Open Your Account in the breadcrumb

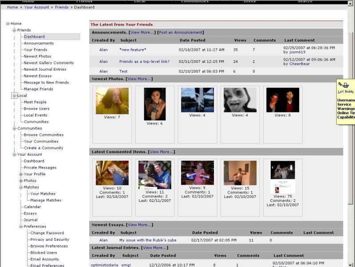point(36,7)
